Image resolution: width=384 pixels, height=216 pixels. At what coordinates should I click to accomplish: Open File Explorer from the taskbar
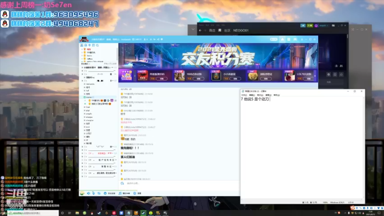(77, 213)
